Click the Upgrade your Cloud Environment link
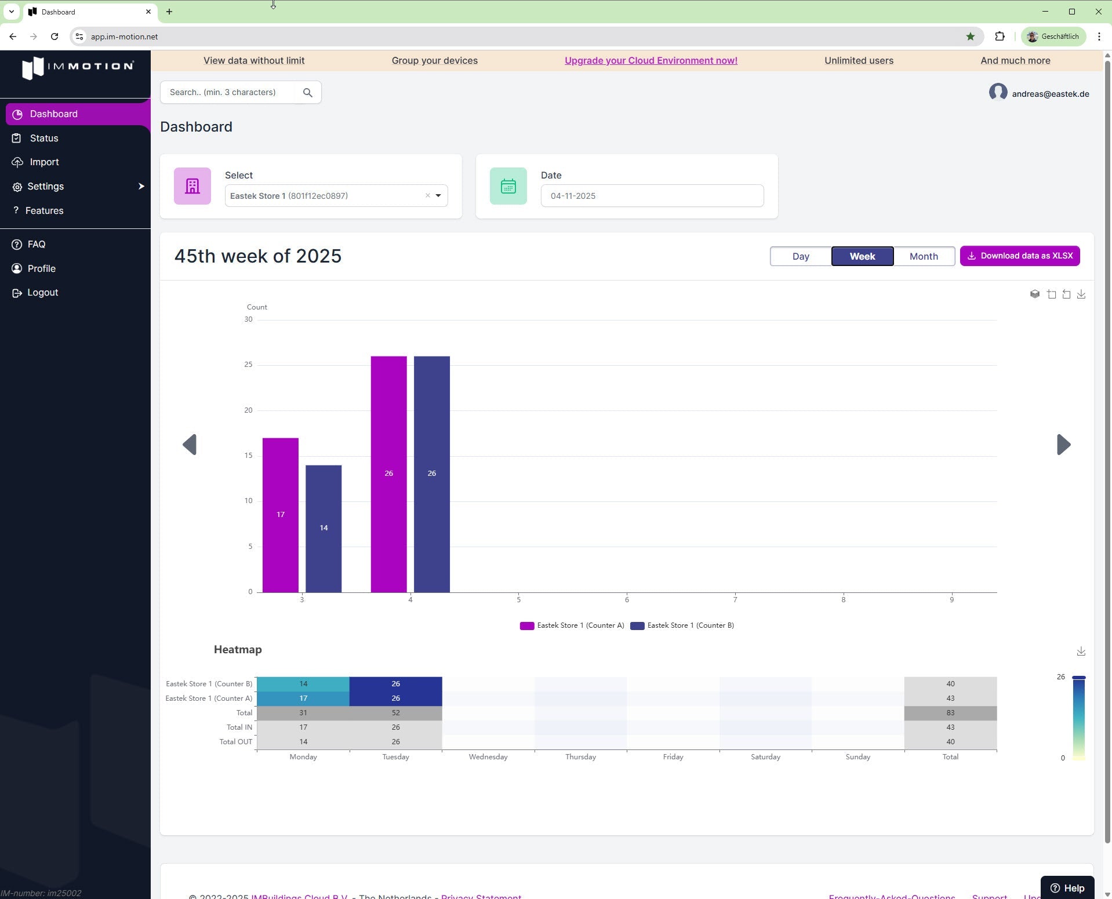 (x=650, y=60)
